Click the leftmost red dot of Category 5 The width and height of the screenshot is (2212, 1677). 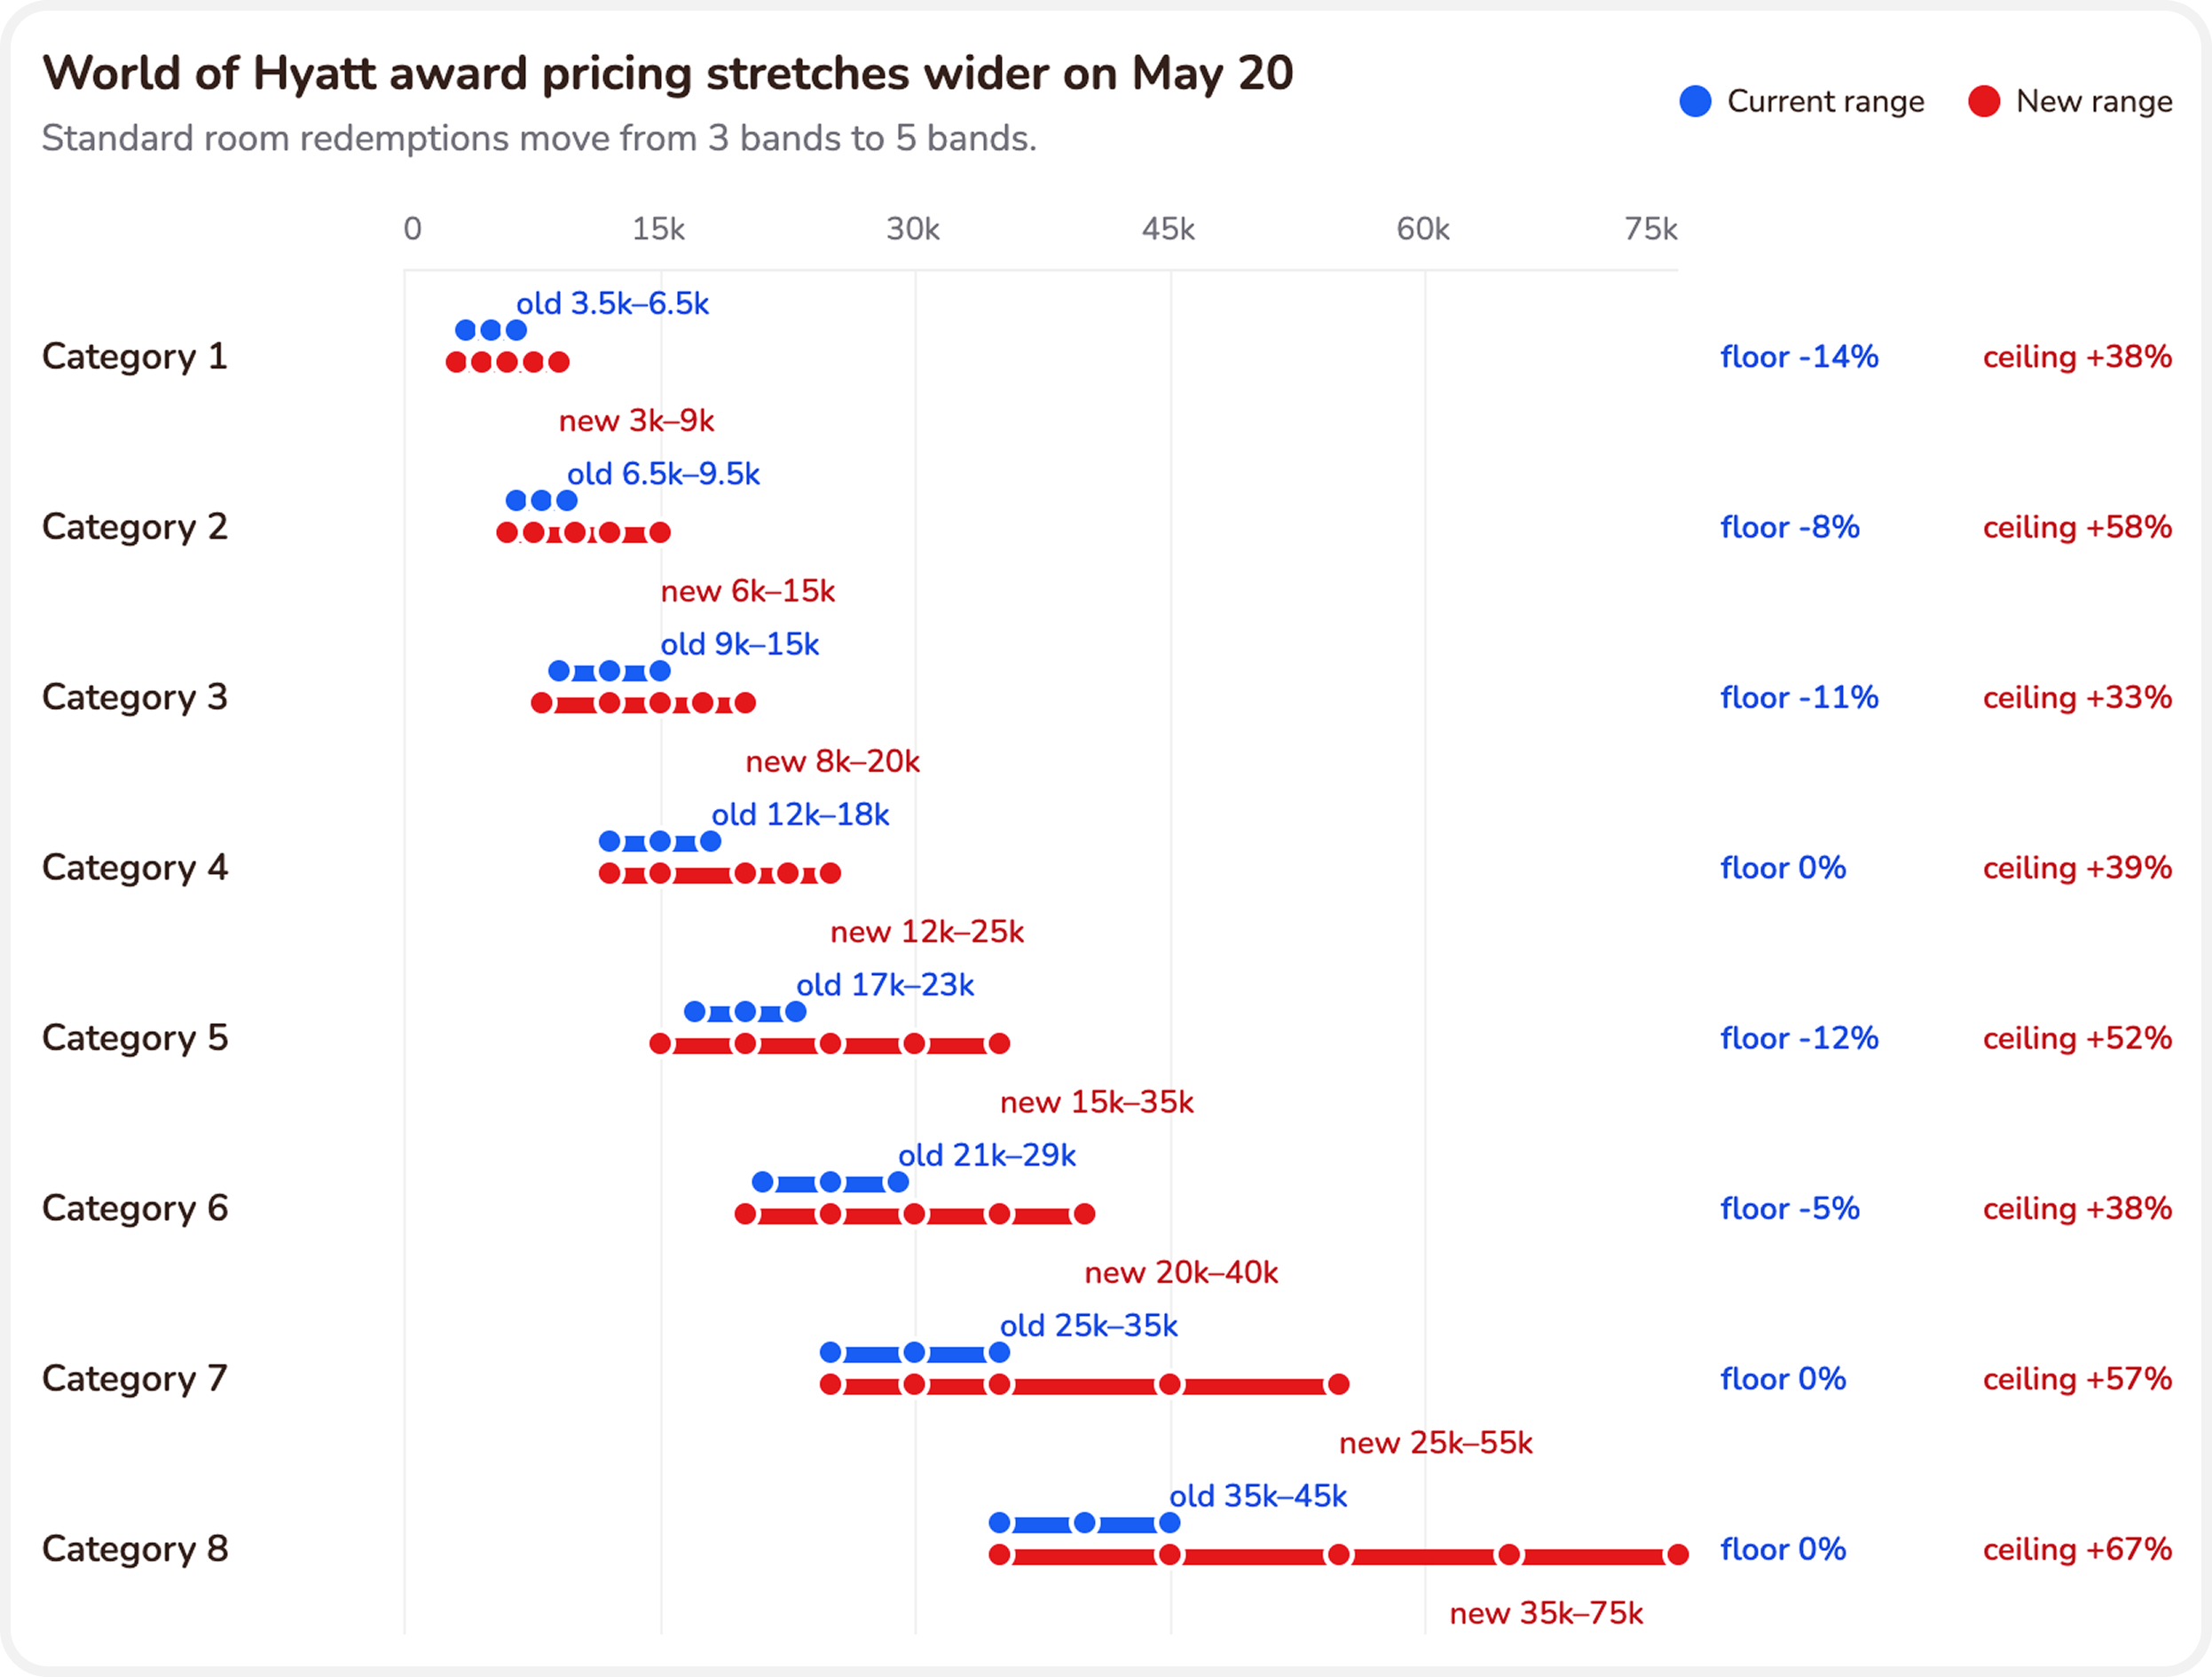660,1044
